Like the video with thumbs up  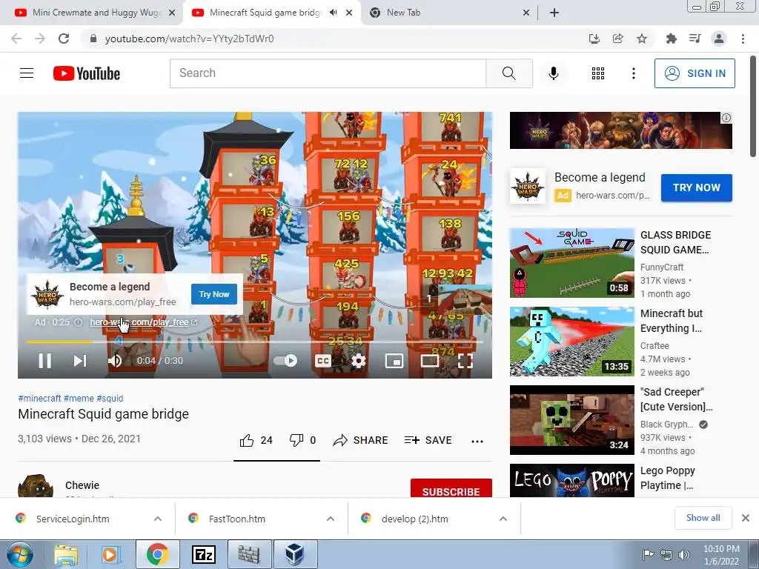click(256, 440)
